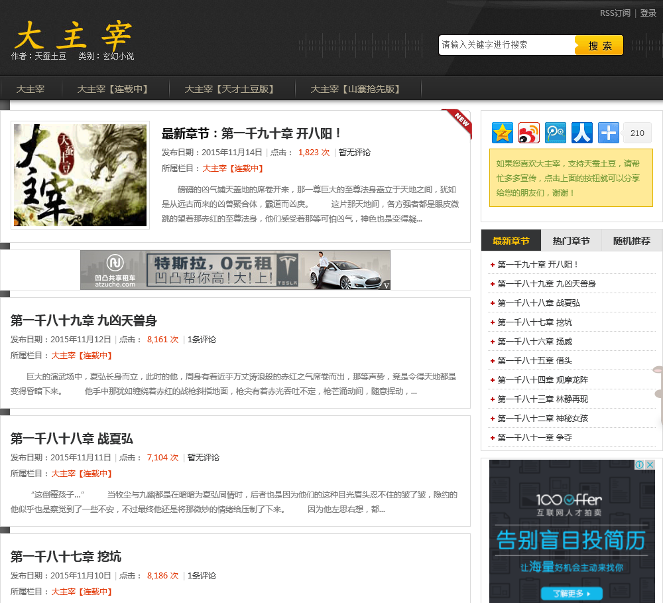
Task: Open the ad info icon on 100offer ad
Action: click(x=639, y=464)
